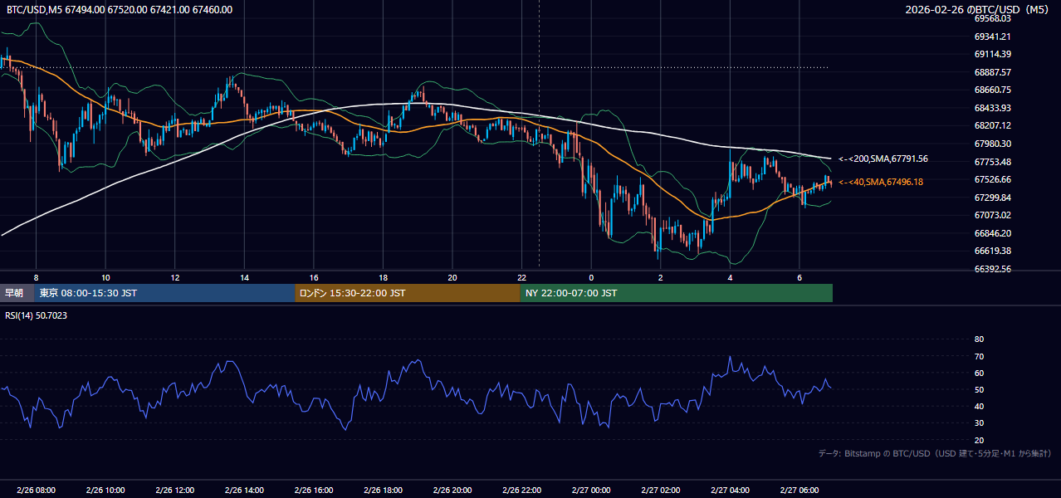Click the 2/26 14:00 time label
This screenshot has width=1061, height=498.
[x=244, y=491]
